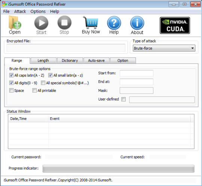The height and width of the screenshot is (186, 202).
Task: Click the Current password label
Action: tap(26, 157)
